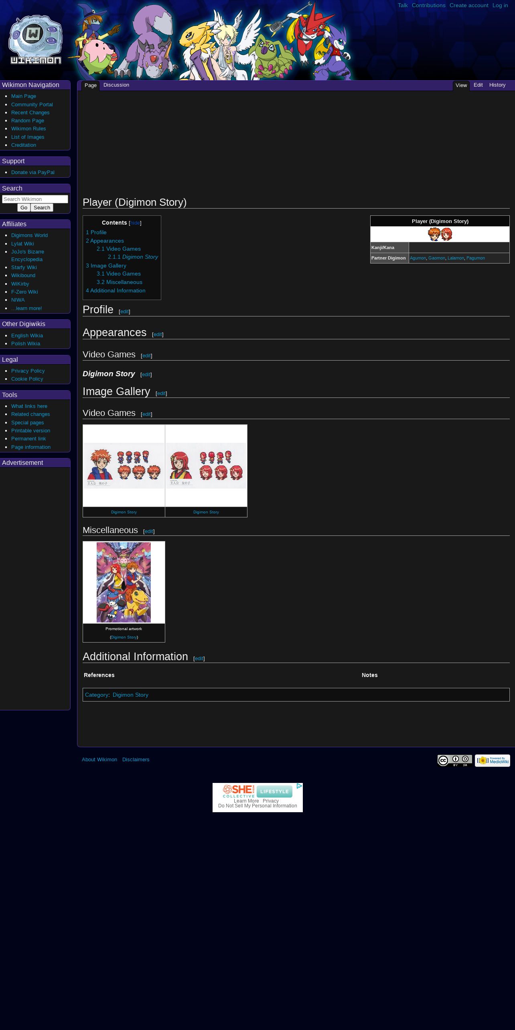Open the Discussion tab
The height and width of the screenshot is (1030, 515).
pos(116,85)
